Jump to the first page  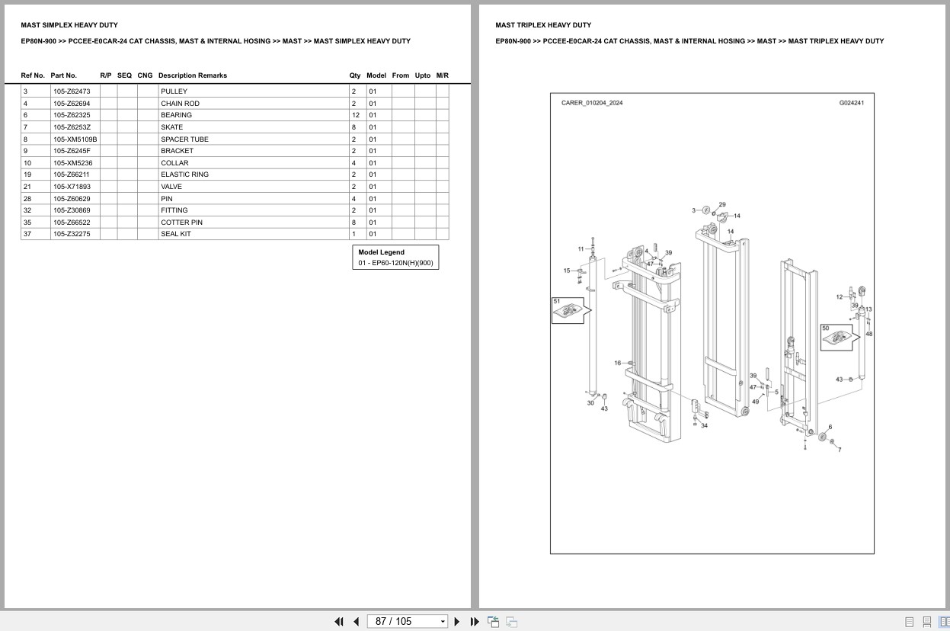pyautogui.click(x=338, y=621)
